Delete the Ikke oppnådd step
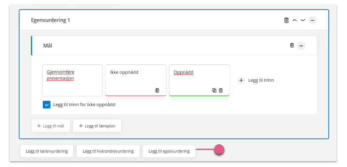Image resolution: width=347 pixels, height=167 pixels. [x=157, y=90]
